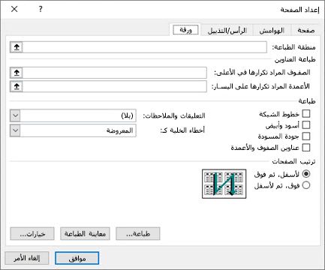Open the الرأس/التذييل tab

click(x=227, y=30)
